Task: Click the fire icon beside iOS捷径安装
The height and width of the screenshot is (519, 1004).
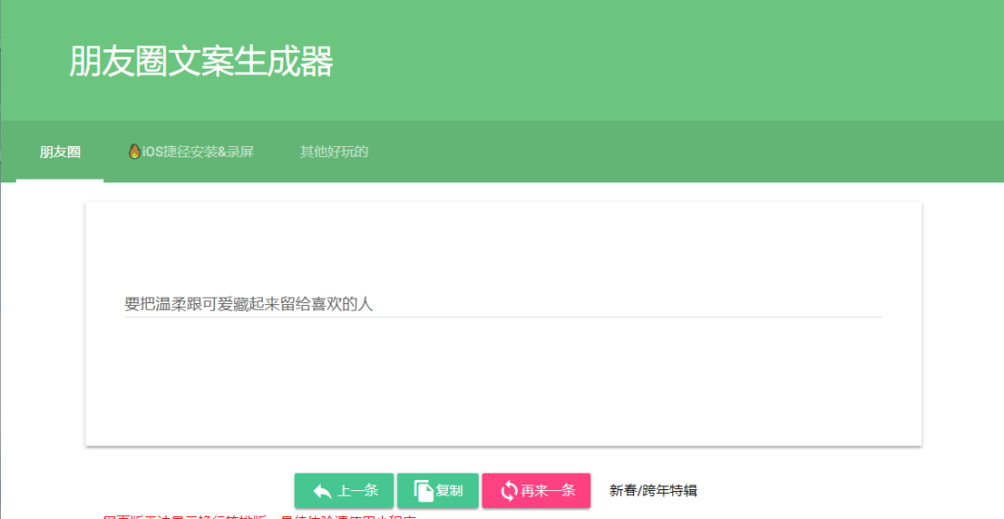Action: pyautogui.click(x=135, y=152)
